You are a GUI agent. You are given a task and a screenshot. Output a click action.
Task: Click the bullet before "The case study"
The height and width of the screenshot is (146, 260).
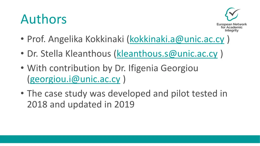(x=22, y=94)
